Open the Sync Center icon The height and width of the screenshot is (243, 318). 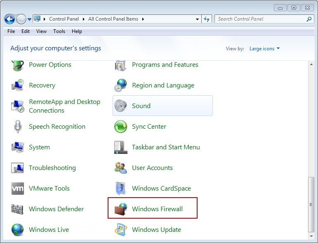pyautogui.click(x=120, y=127)
